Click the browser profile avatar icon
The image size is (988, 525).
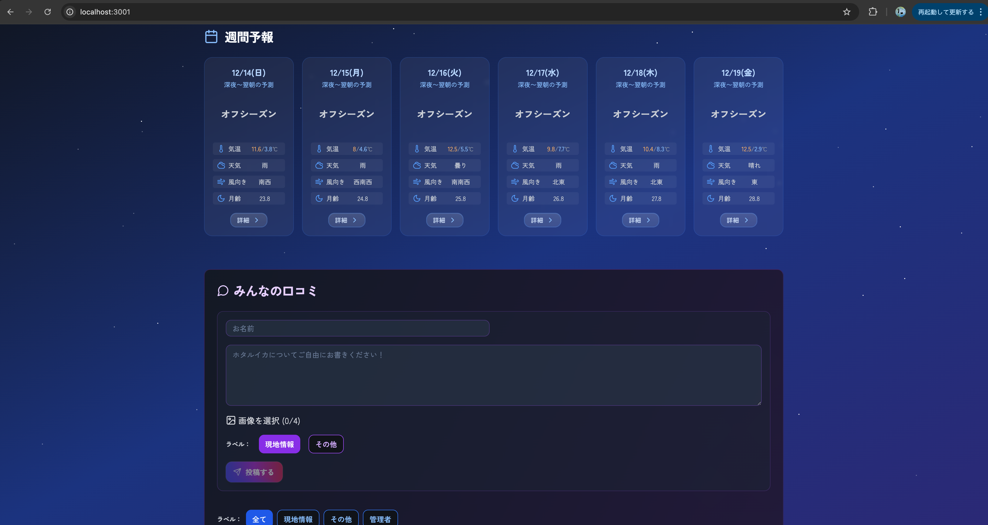[900, 12]
